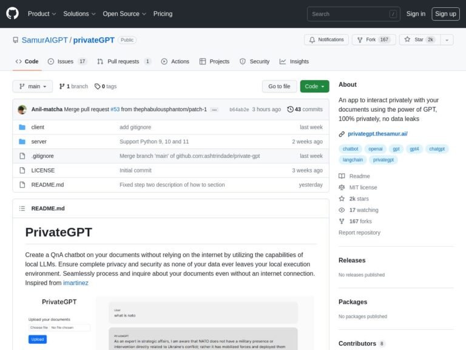Open privategpt.thesamur.ai website link
Image resolution: width=466 pixels, height=350 pixels.
coord(377,134)
